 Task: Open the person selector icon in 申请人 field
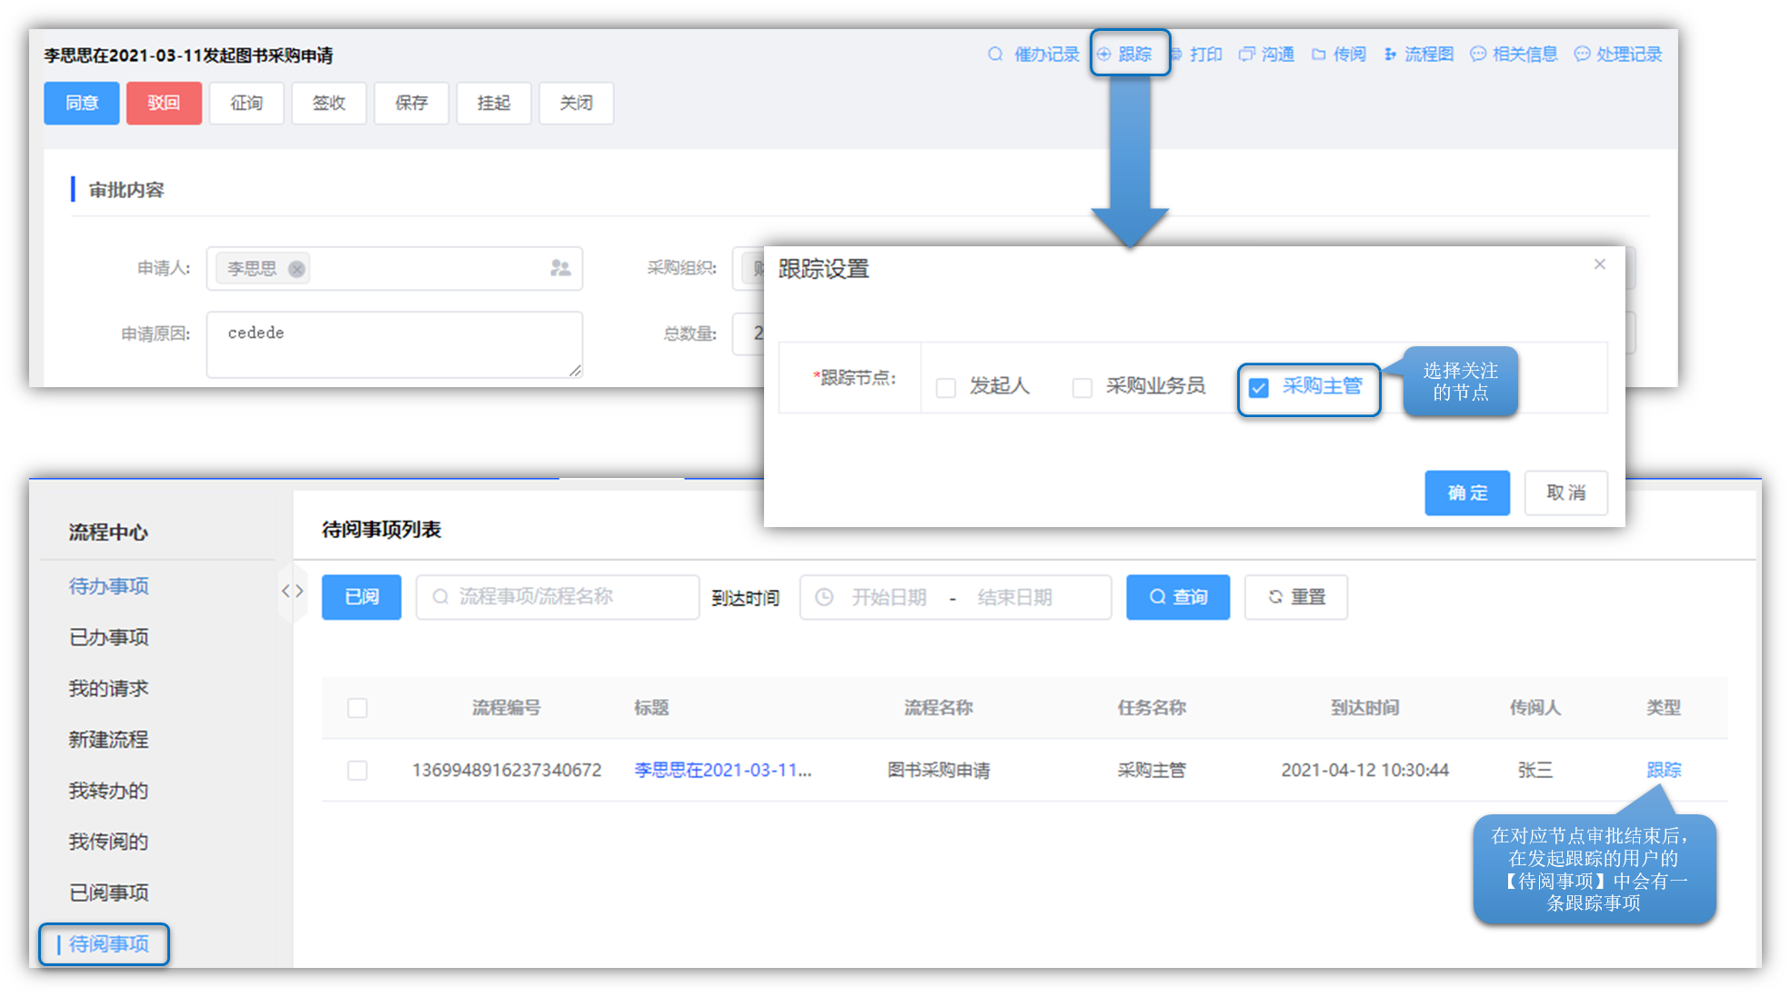[560, 268]
